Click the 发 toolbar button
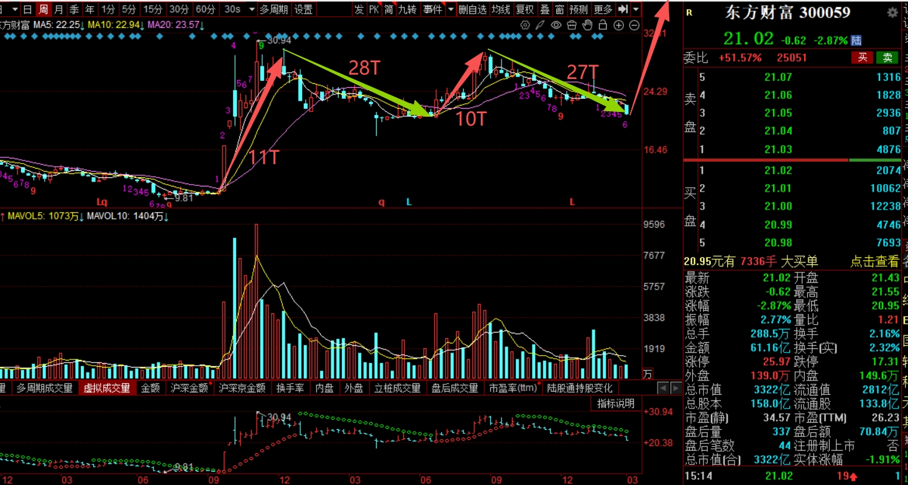Screen dimensions: 908x485 tap(359, 9)
